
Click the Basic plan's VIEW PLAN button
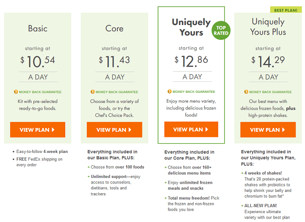[38, 130]
